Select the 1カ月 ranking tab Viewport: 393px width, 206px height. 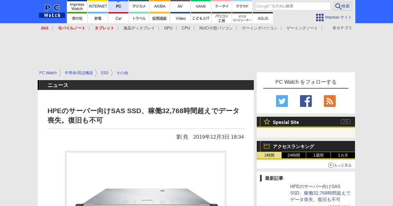click(343, 155)
